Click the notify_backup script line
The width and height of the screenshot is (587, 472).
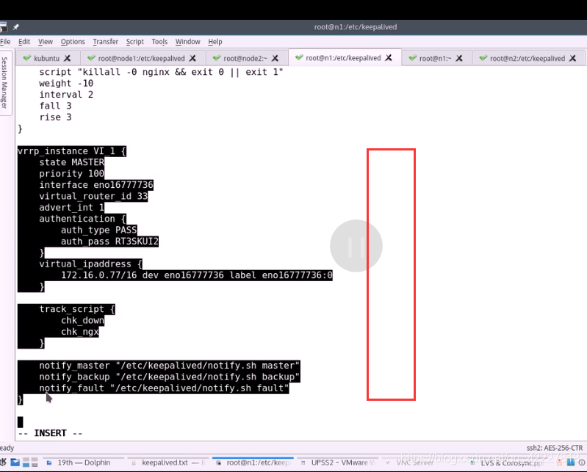170,377
